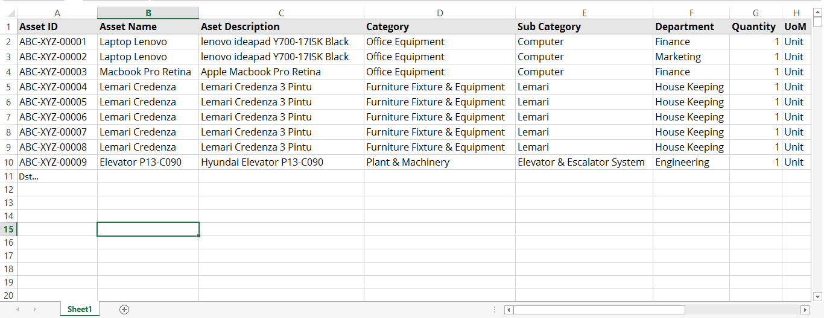This screenshot has width=824, height=318.
Task: Click the Select All corner triangle
Action: click(x=9, y=13)
